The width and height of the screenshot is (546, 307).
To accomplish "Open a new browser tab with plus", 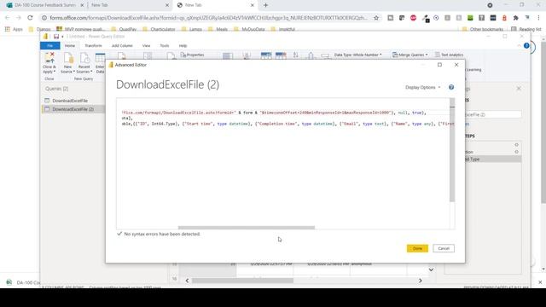I will (x=265, y=5).
